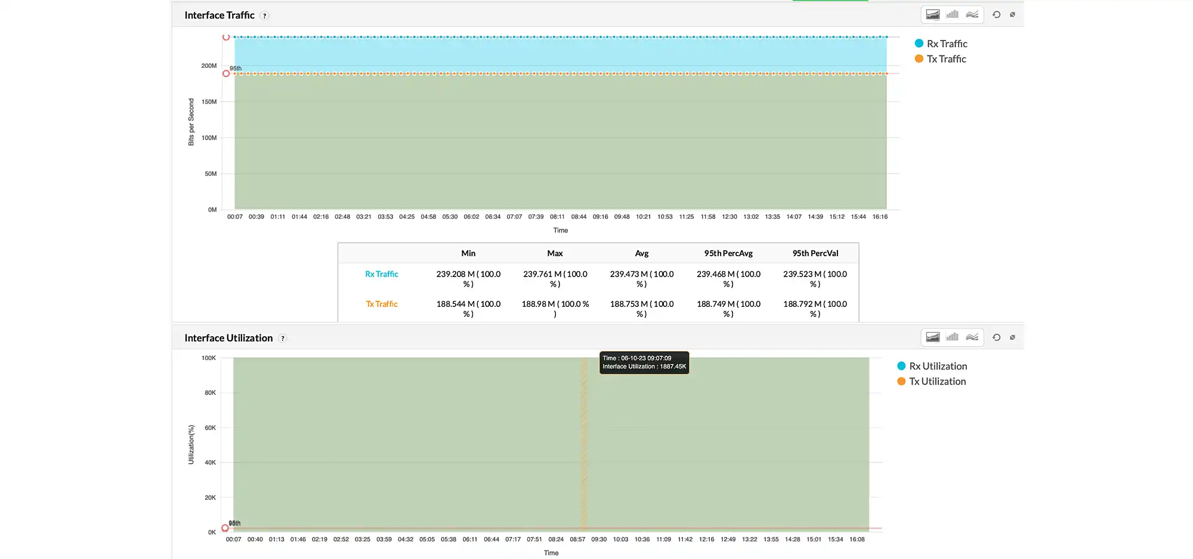This screenshot has width=1193, height=559.
Task: Refresh the Interface Utilization chart
Action: pos(996,337)
